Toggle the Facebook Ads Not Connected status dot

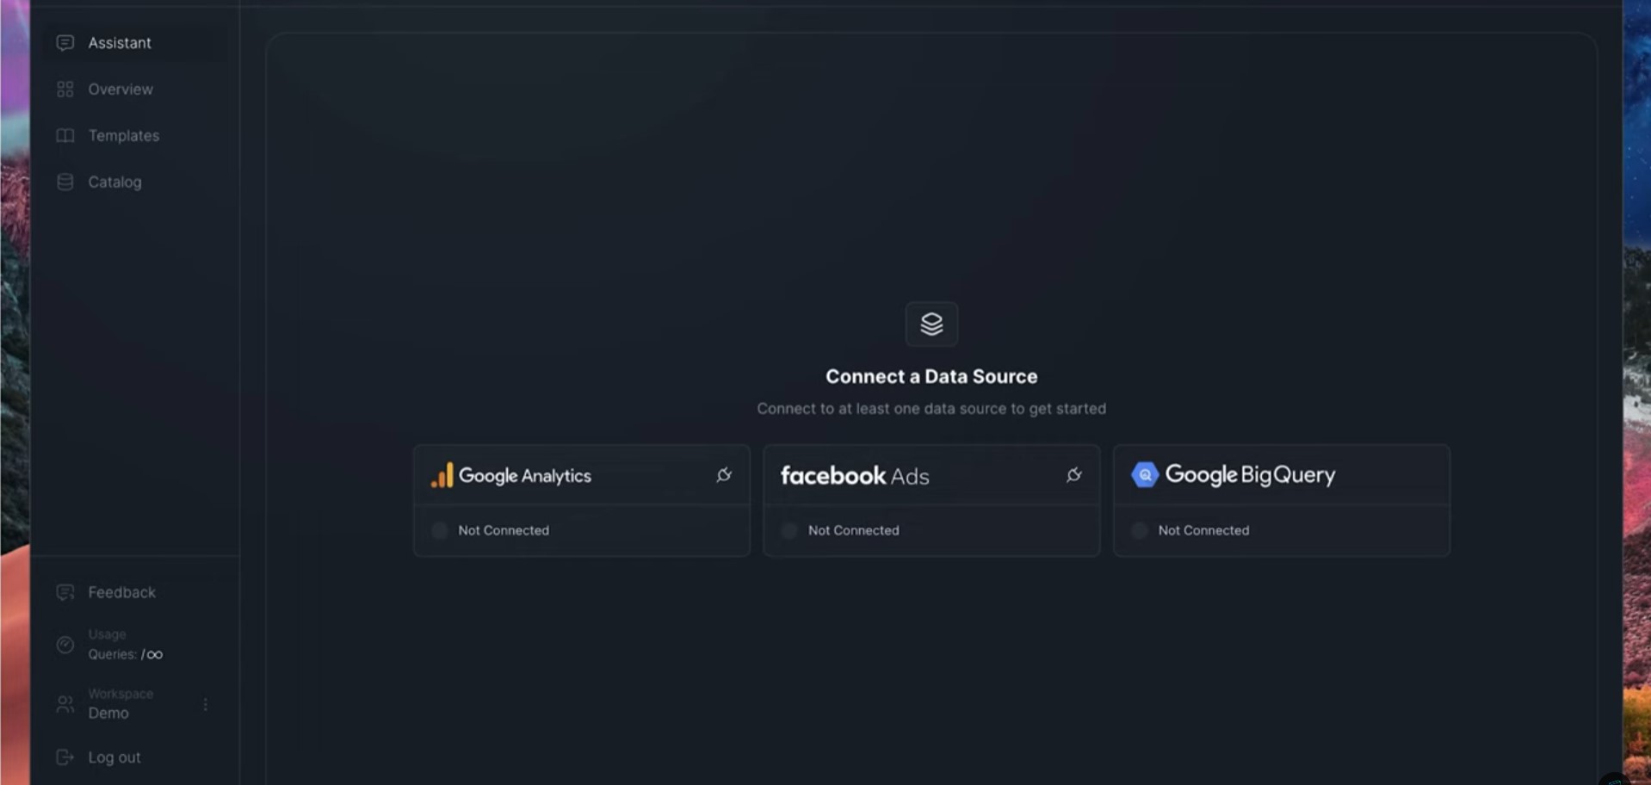pos(789,530)
